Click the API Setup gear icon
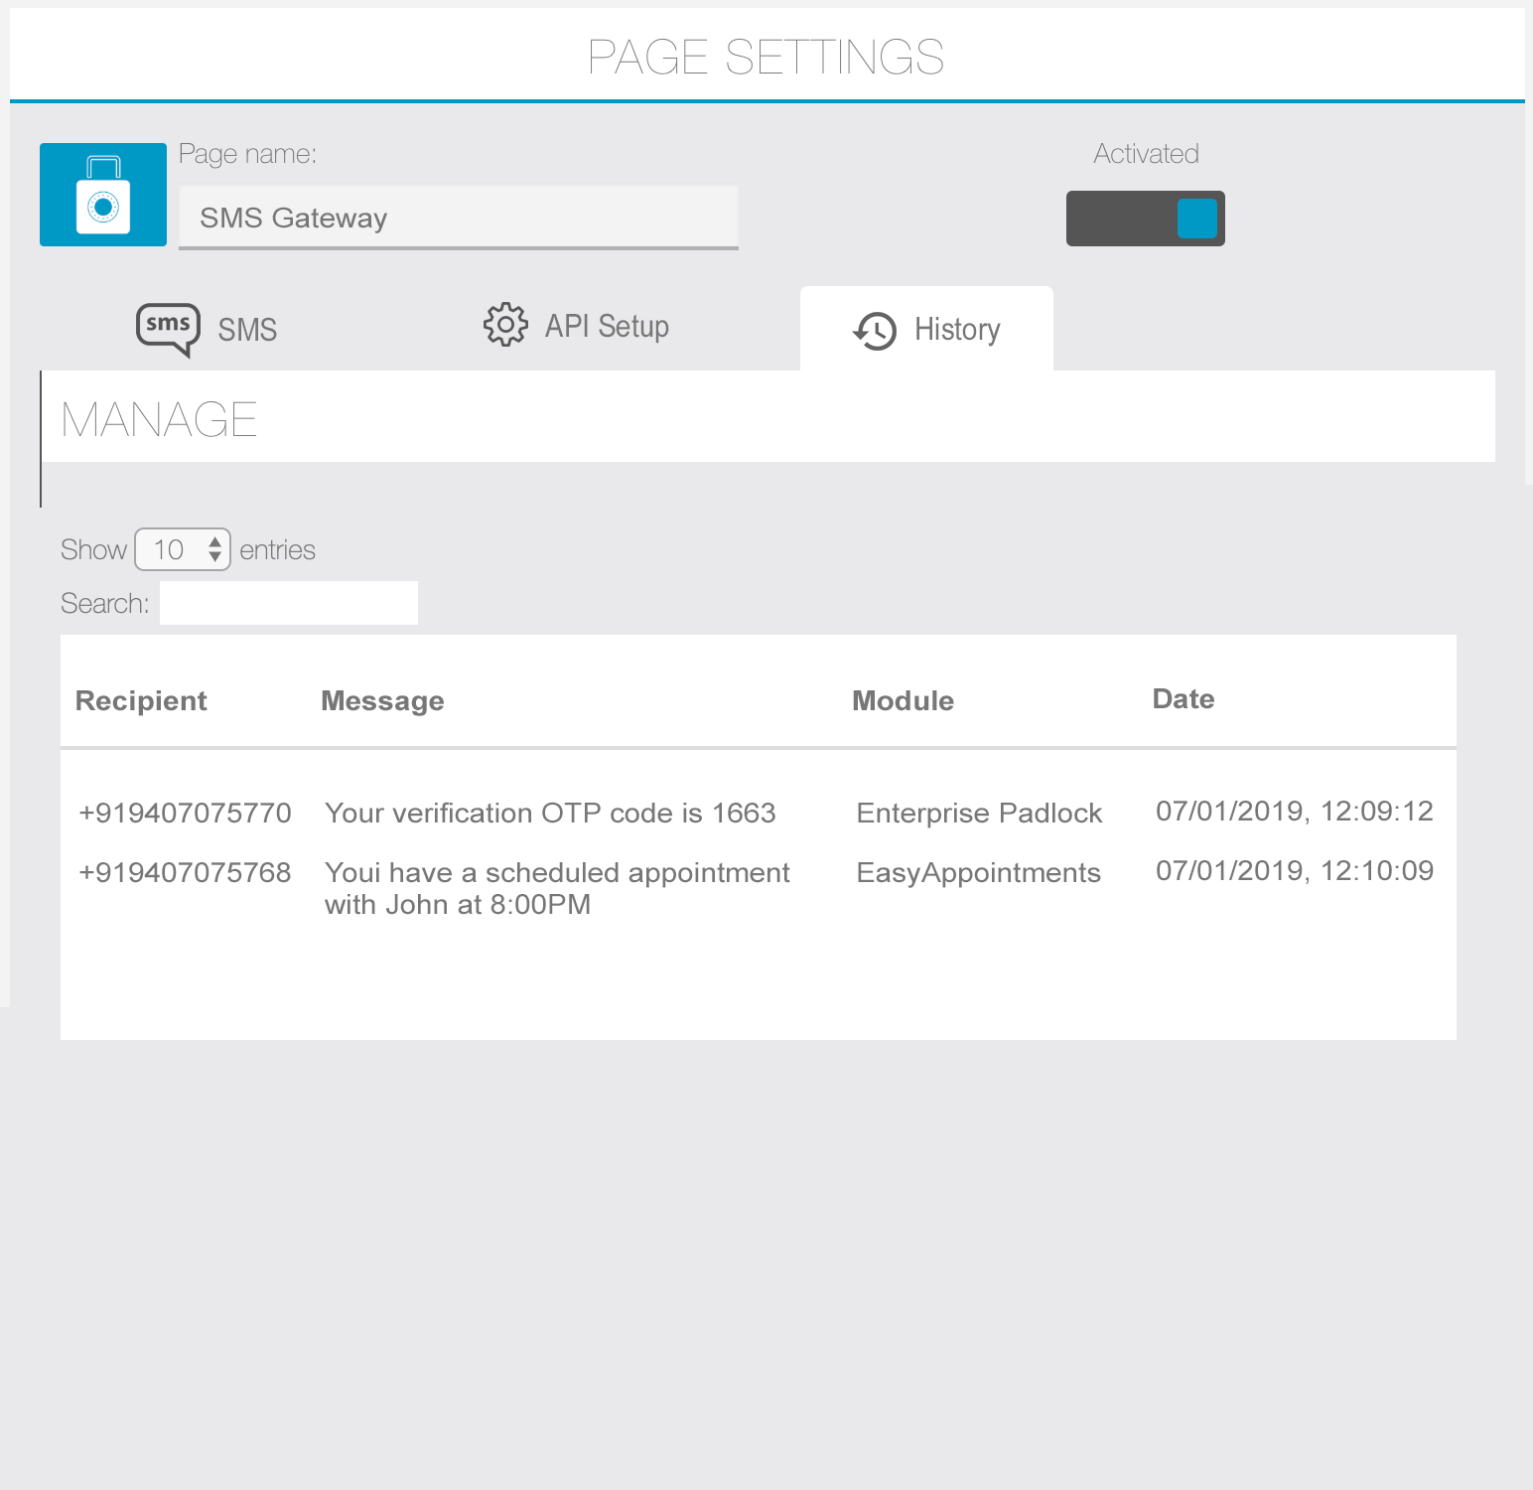1533x1490 pixels. pyautogui.click(x=505, y=324)
